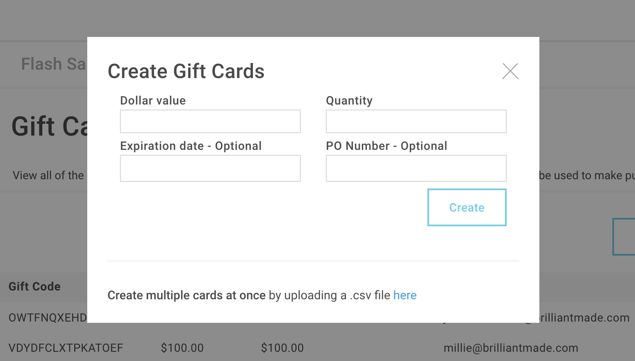Click the 'Create multiple cards at once' text
635x361 pixels.
[x=187, y=295]
